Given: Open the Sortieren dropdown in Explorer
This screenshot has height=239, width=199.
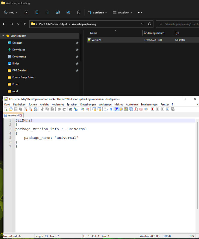Looking at the screenshot, I should click(97, 13).
